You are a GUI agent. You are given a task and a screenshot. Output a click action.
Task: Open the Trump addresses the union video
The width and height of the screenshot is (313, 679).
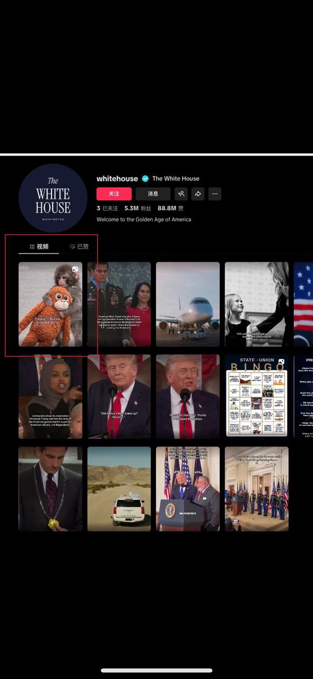tap(188, 397)
